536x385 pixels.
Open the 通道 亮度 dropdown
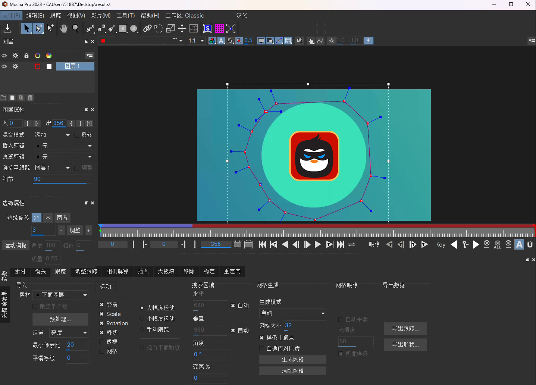click(x=69, y=332)
